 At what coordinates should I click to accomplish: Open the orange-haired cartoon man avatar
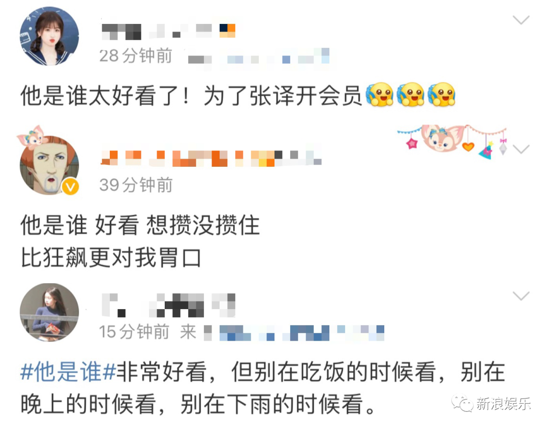(x=49, y=165)
